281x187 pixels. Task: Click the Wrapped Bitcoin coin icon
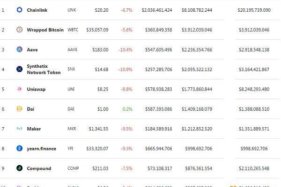19,29
